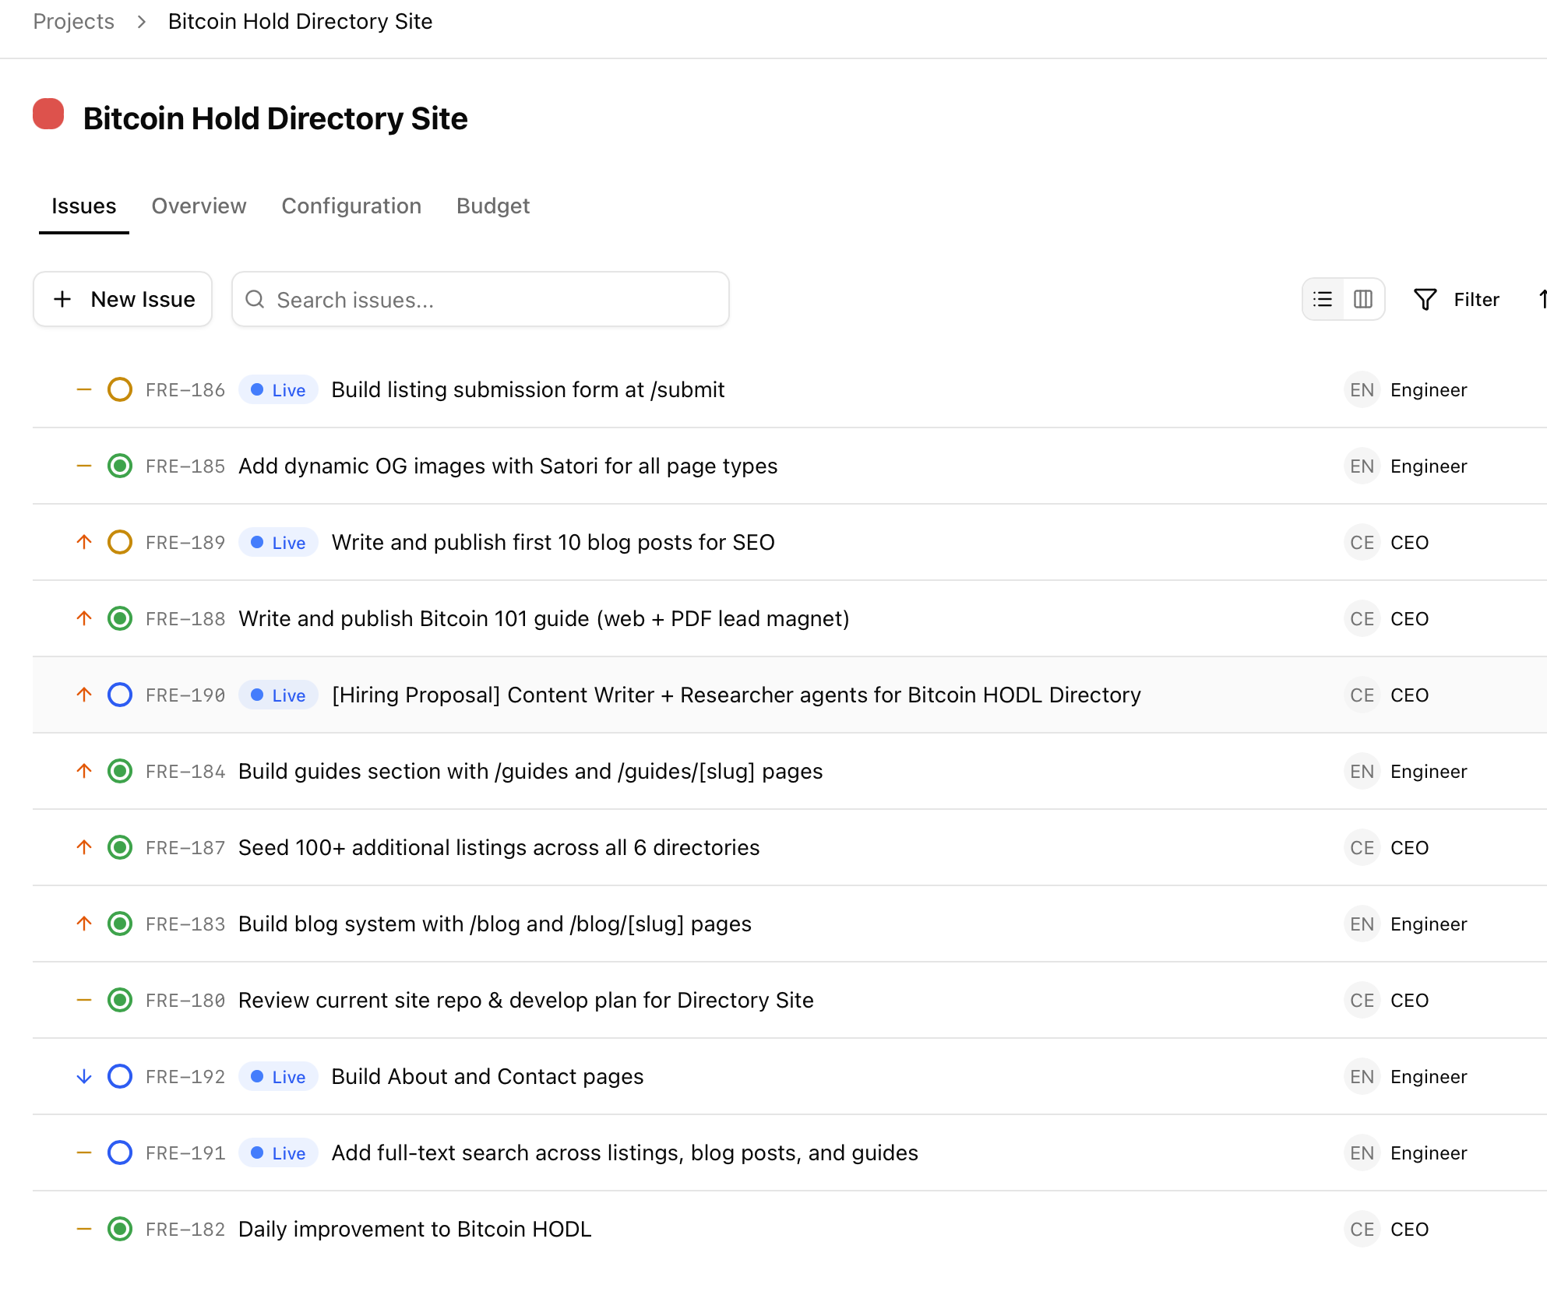Click the magnifier icon in the search bar
Screen dimensions: 1547x1302
click(x=255, y=299)
